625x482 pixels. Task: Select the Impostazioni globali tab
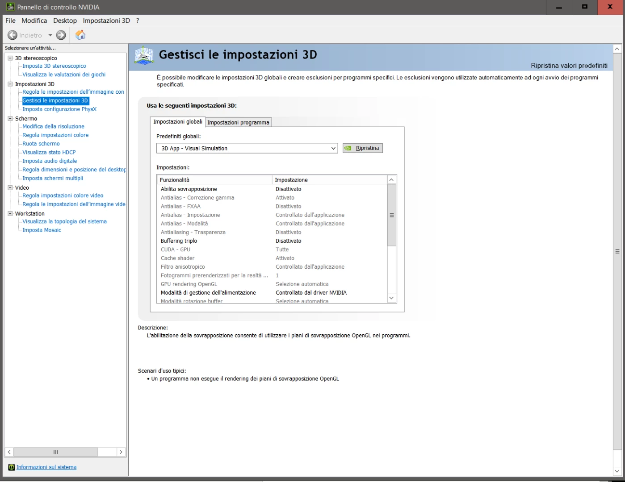pyautogui.click(x=178, y=121)
